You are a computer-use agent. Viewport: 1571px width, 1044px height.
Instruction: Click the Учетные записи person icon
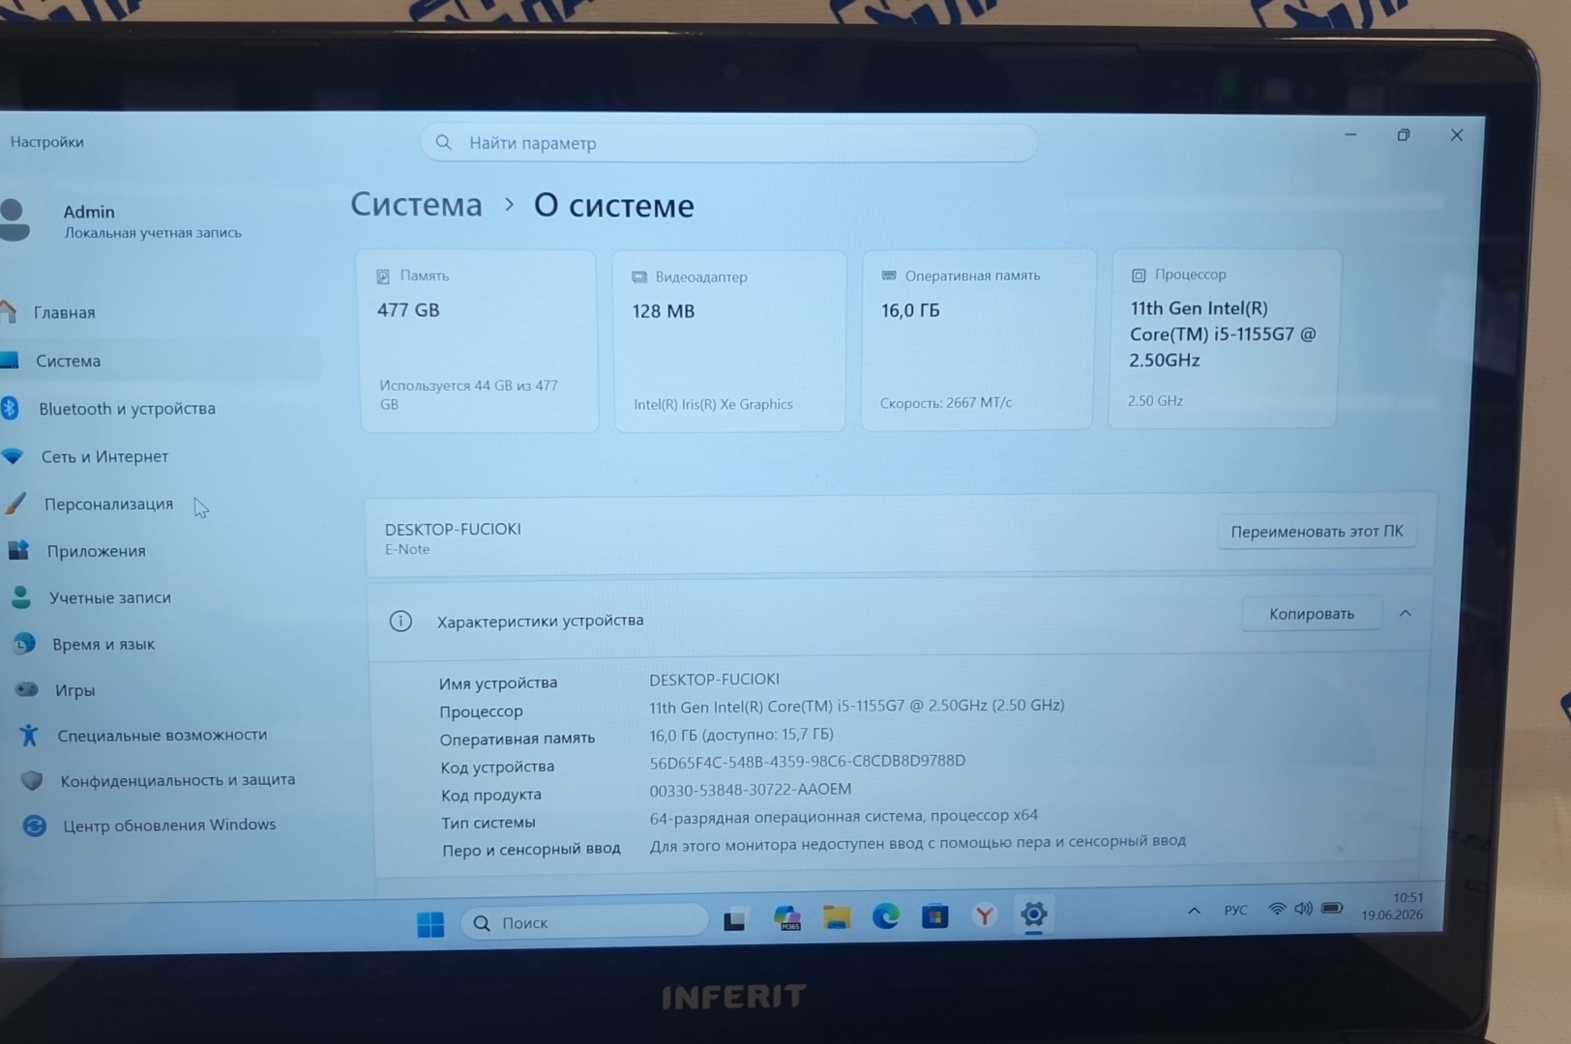tap(21, 597)
